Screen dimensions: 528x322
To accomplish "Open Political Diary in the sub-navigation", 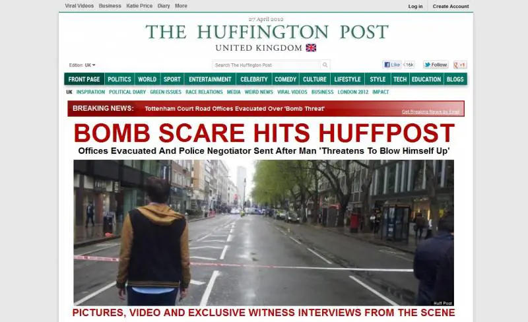I will 127,92.
